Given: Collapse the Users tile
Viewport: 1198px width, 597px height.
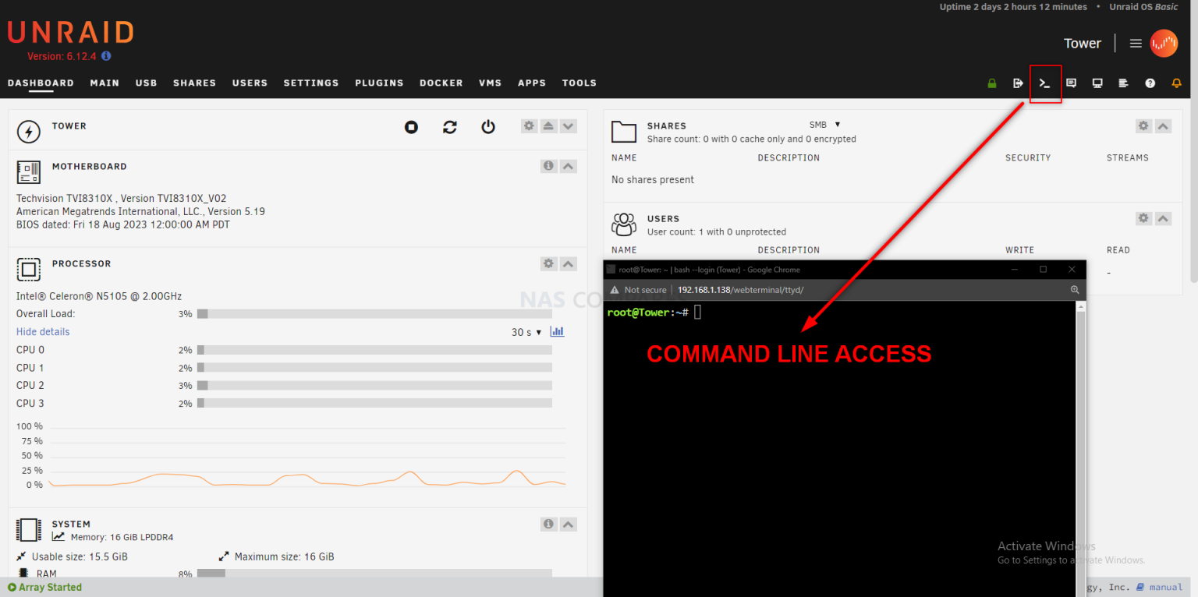Looking at the screenshot, I should pos(1163,218).
